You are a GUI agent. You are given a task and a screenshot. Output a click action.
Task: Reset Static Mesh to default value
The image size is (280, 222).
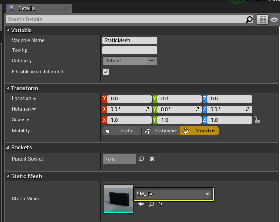pyautogui.click(x=160, y=204)
